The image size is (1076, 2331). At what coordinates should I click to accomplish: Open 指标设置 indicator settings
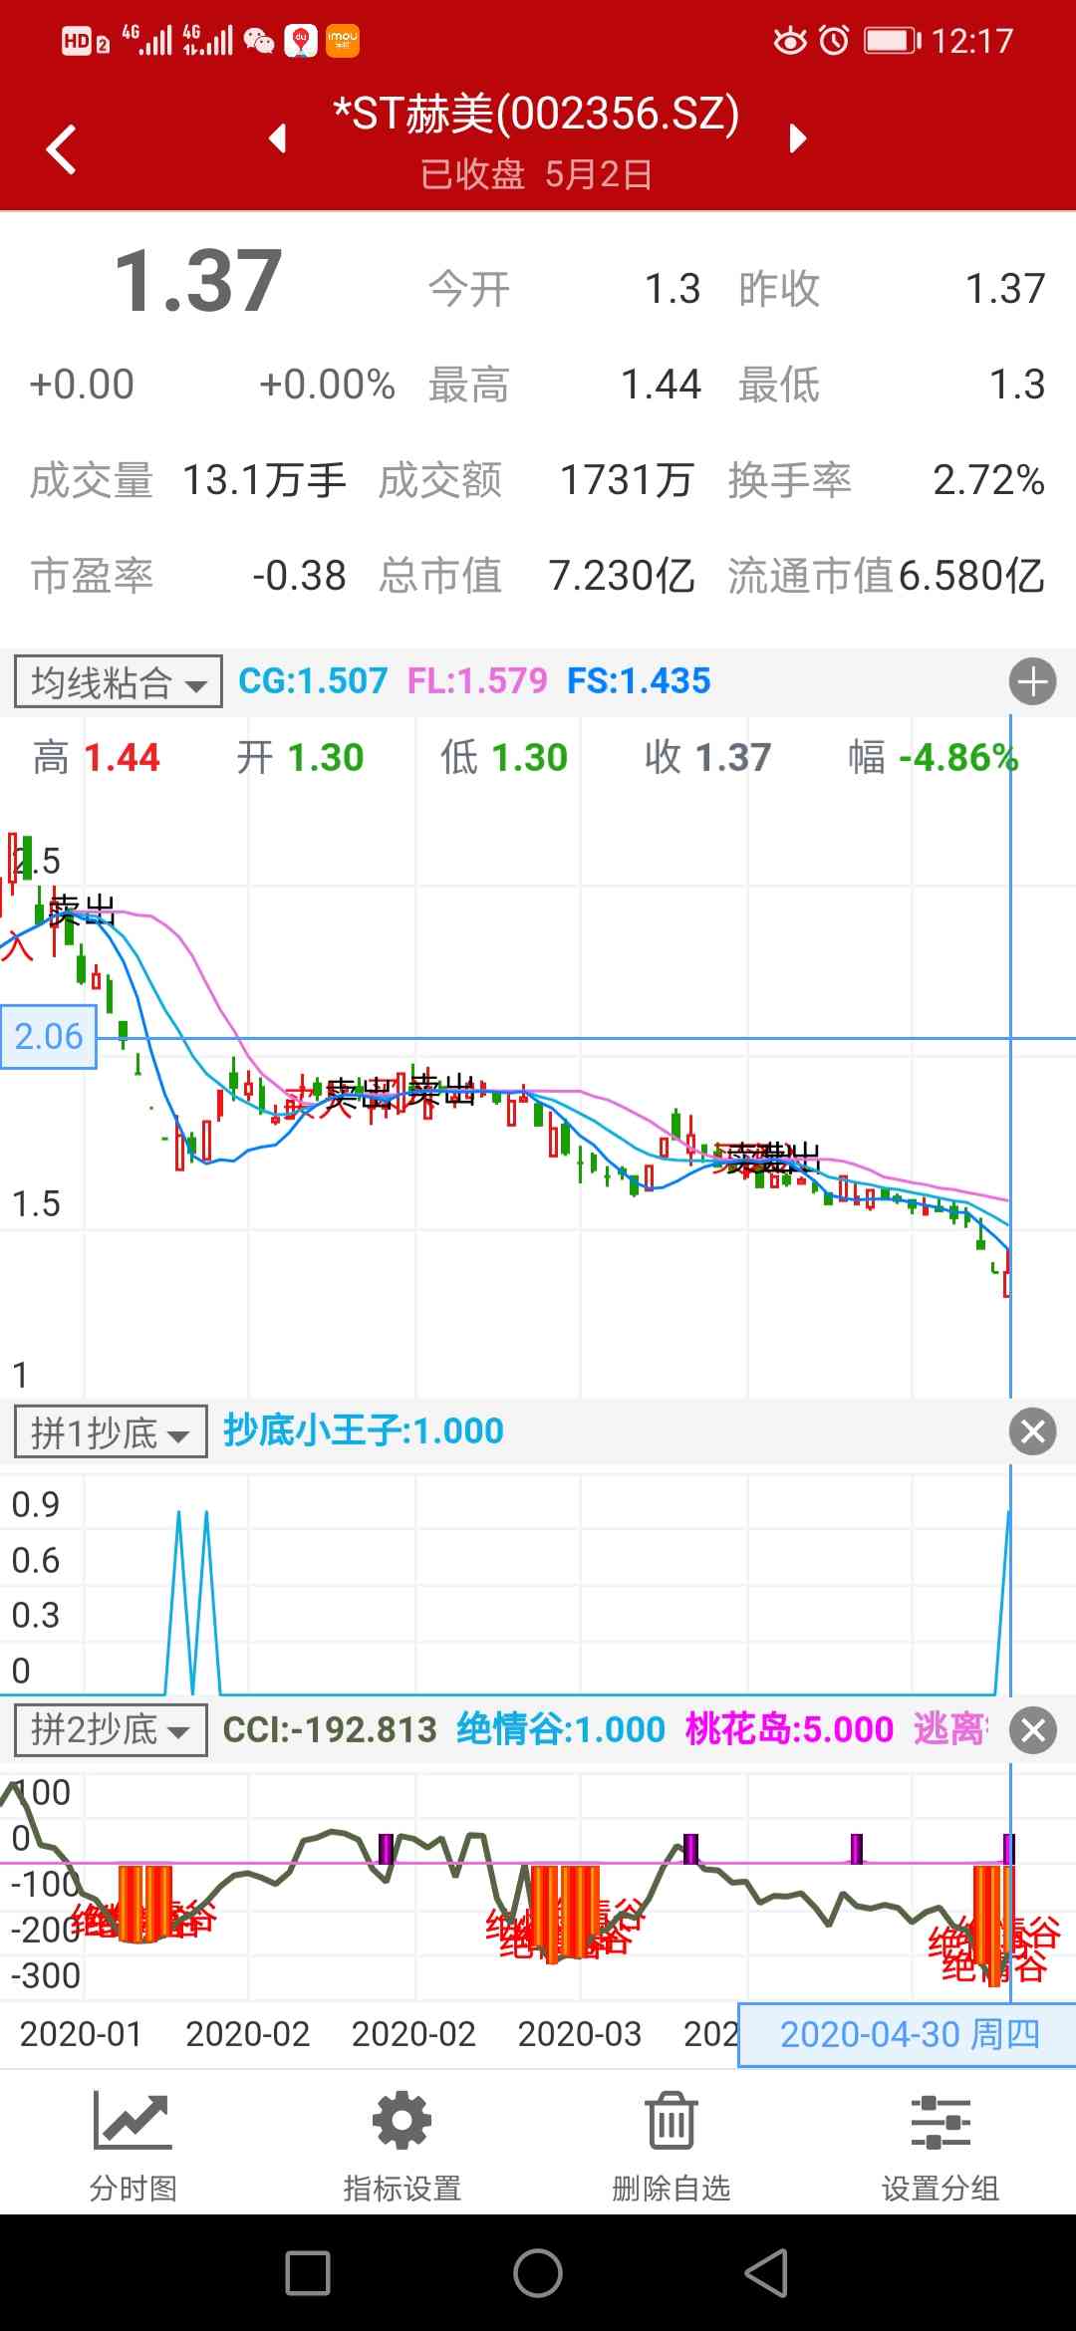[x=402, y=2146]
